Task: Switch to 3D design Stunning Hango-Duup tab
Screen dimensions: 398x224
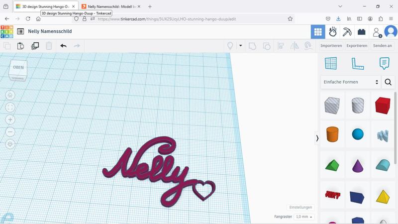Action: (x=46, y=6)
